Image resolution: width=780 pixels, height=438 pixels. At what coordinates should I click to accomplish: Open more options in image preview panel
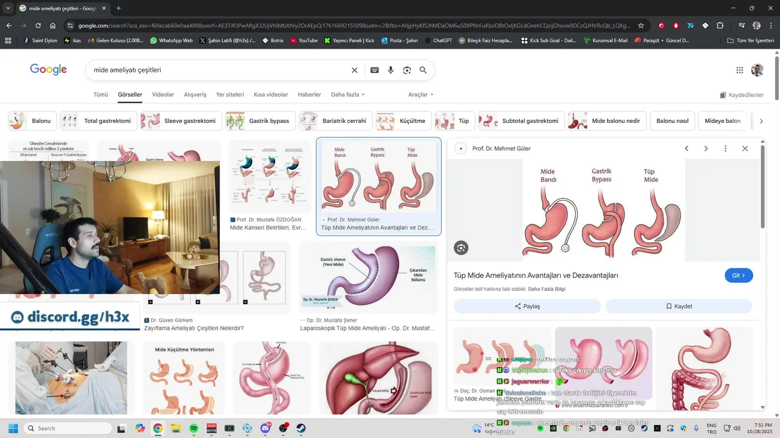coord(725,148)
